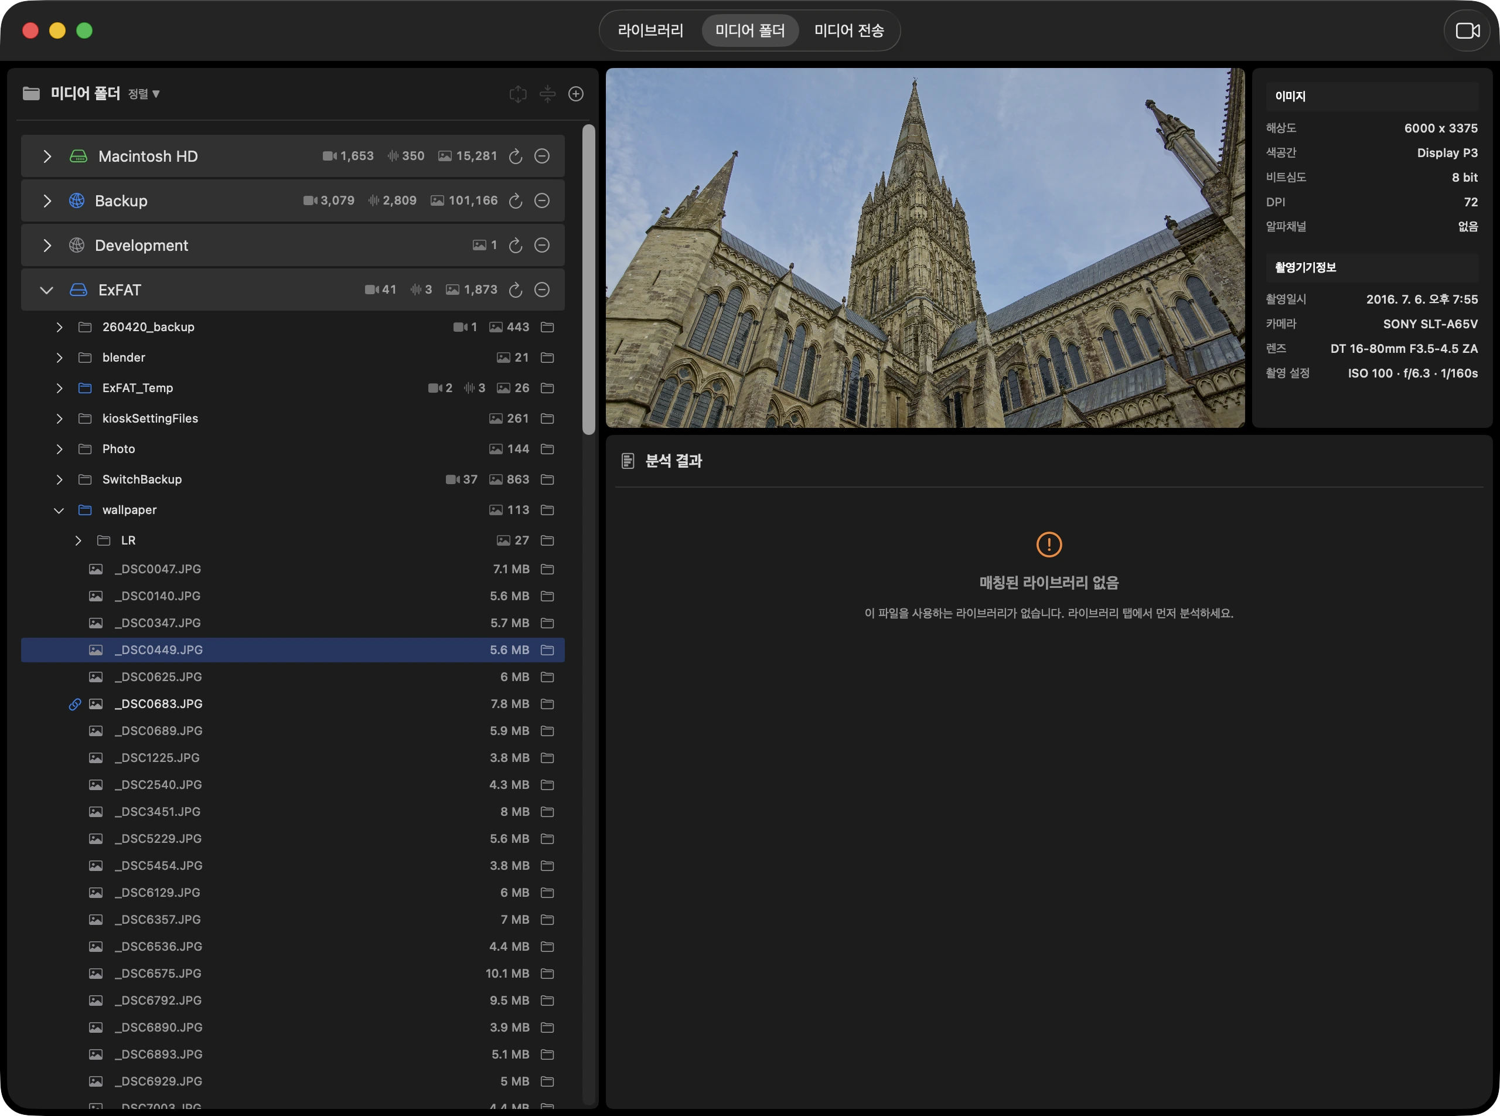Image resolution: width=1500 pixels, height=1116 pixels.
Task: Click the 분석 결과 document icon
Action: (628, 461)
